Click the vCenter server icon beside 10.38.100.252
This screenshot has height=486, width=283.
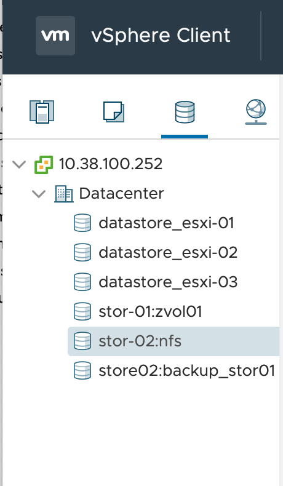click(44, 165)
